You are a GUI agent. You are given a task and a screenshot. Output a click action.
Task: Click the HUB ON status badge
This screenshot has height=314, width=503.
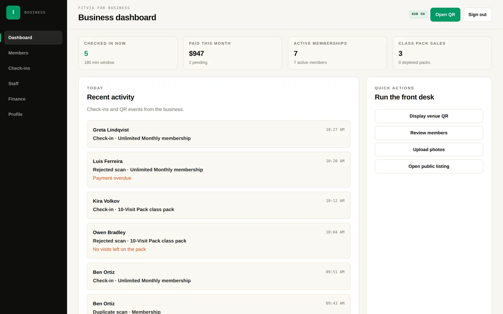pyautogui.click(x=418, y=14)
